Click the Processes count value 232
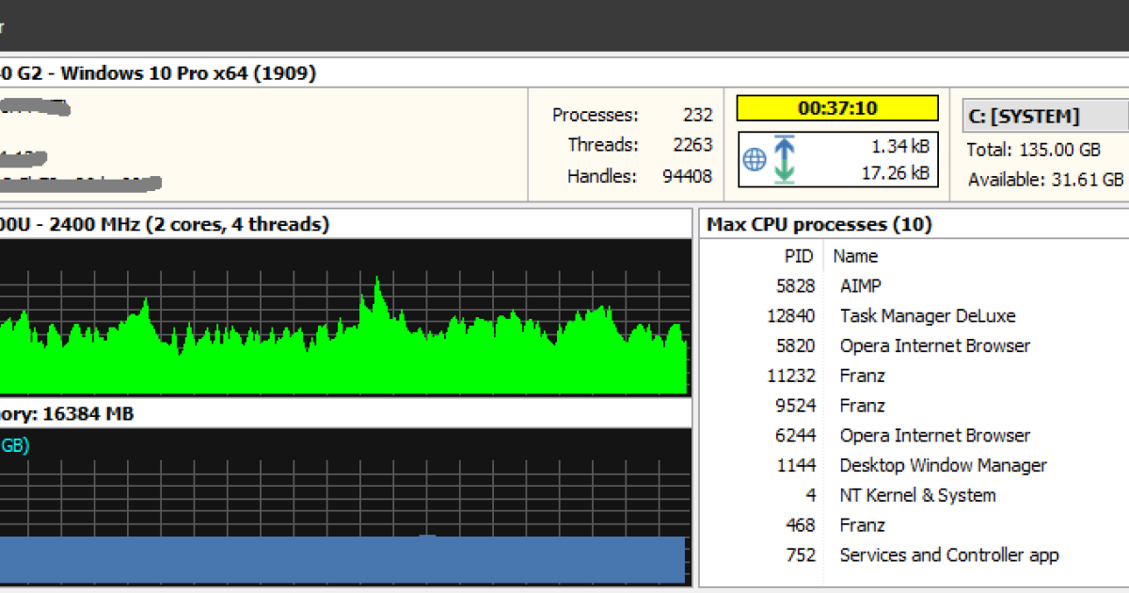This screenshot has width=1129, height=593. pos(698,116)
